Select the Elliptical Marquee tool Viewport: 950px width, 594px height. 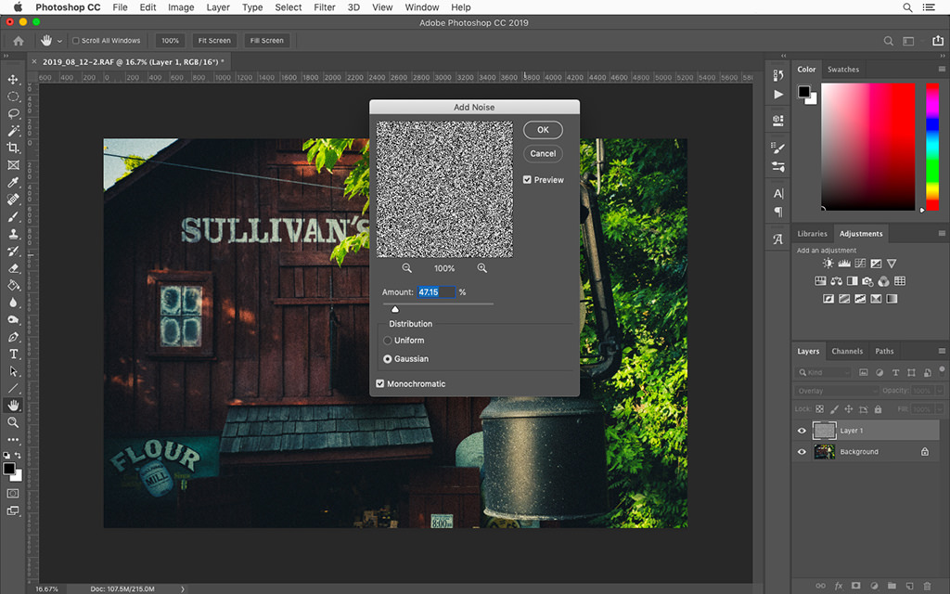click(x=13, y=97)
